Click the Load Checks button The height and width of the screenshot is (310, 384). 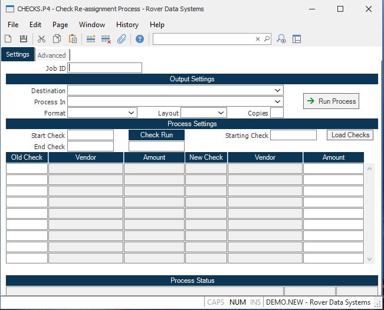click(350, 135)
